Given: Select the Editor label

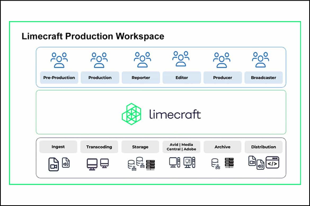Looking at the screenshot, I should (x=182, y=78).
